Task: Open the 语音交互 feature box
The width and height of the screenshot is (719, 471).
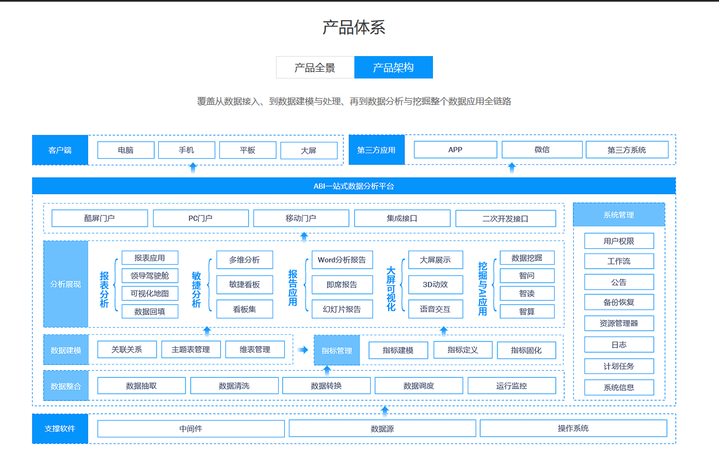Action: (435, 309)
